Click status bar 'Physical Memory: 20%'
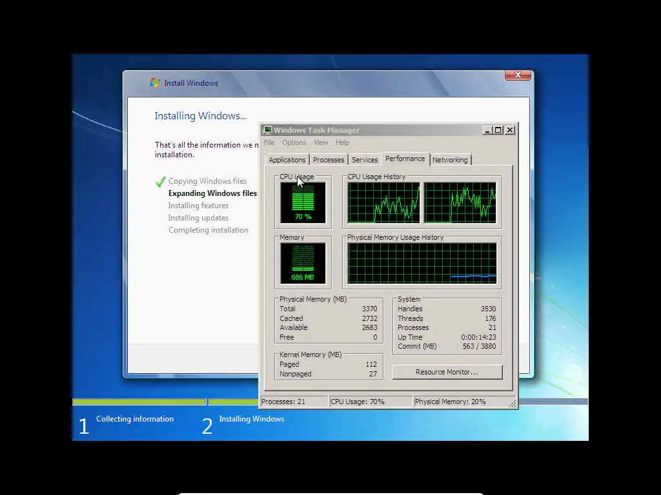Viewport: 661px width, 495px height. 450,402
